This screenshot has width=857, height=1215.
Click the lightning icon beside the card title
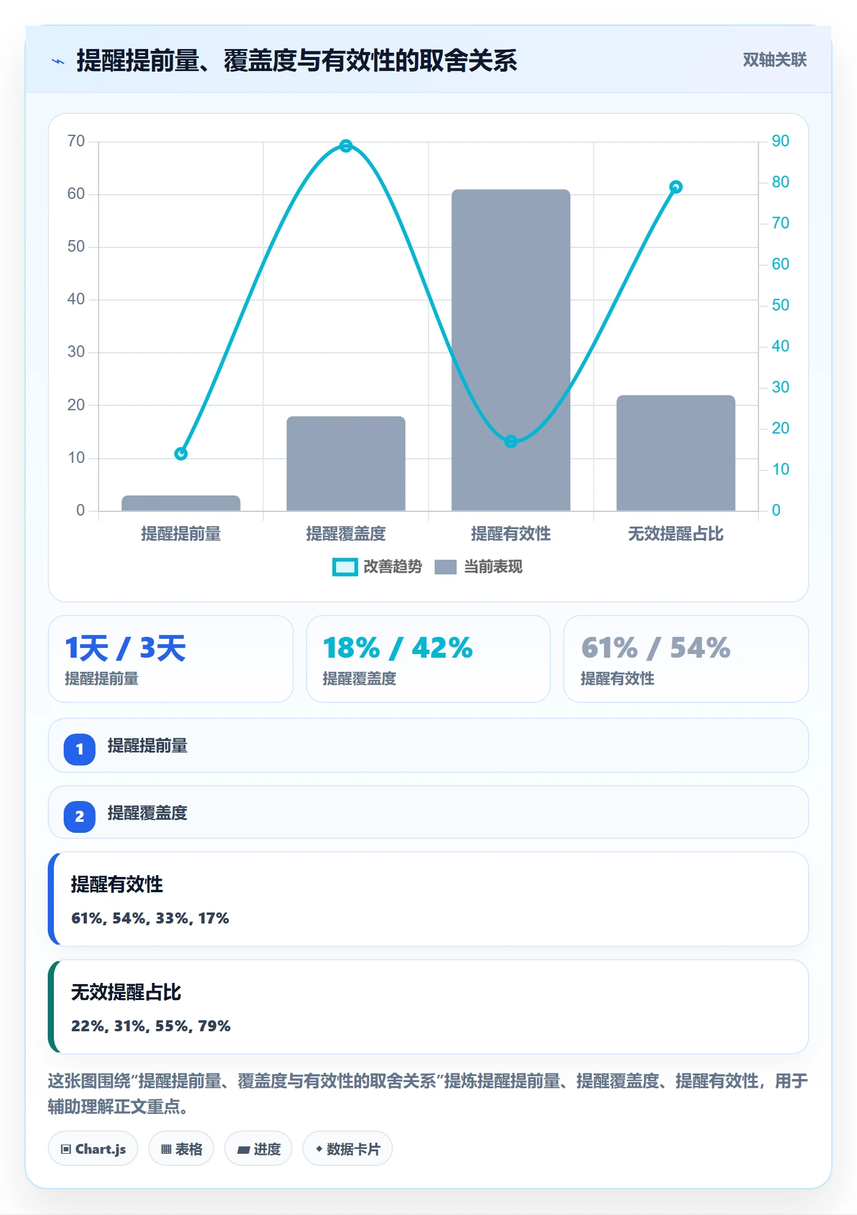pyautogui.click(x=58, y=61)
